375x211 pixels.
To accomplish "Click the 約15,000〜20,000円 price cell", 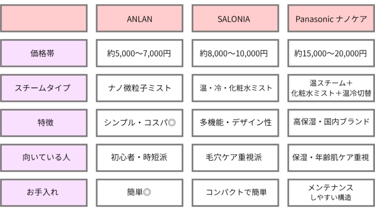I will coord(331,53).
